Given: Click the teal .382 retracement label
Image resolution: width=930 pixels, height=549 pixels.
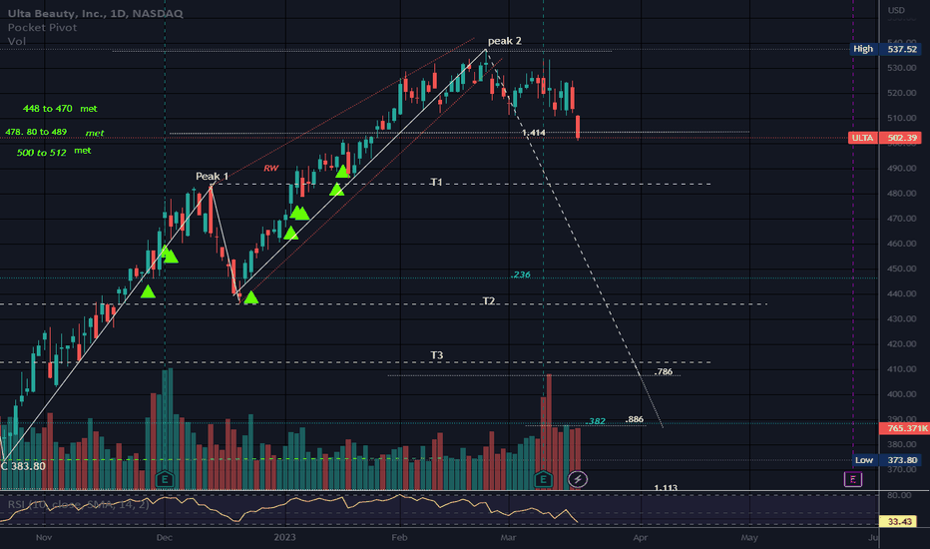Looking at the screenshot, I should pos(596,421).
